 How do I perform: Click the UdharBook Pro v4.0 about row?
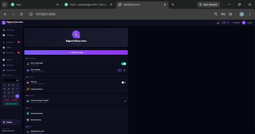click(x=76, y=132)
